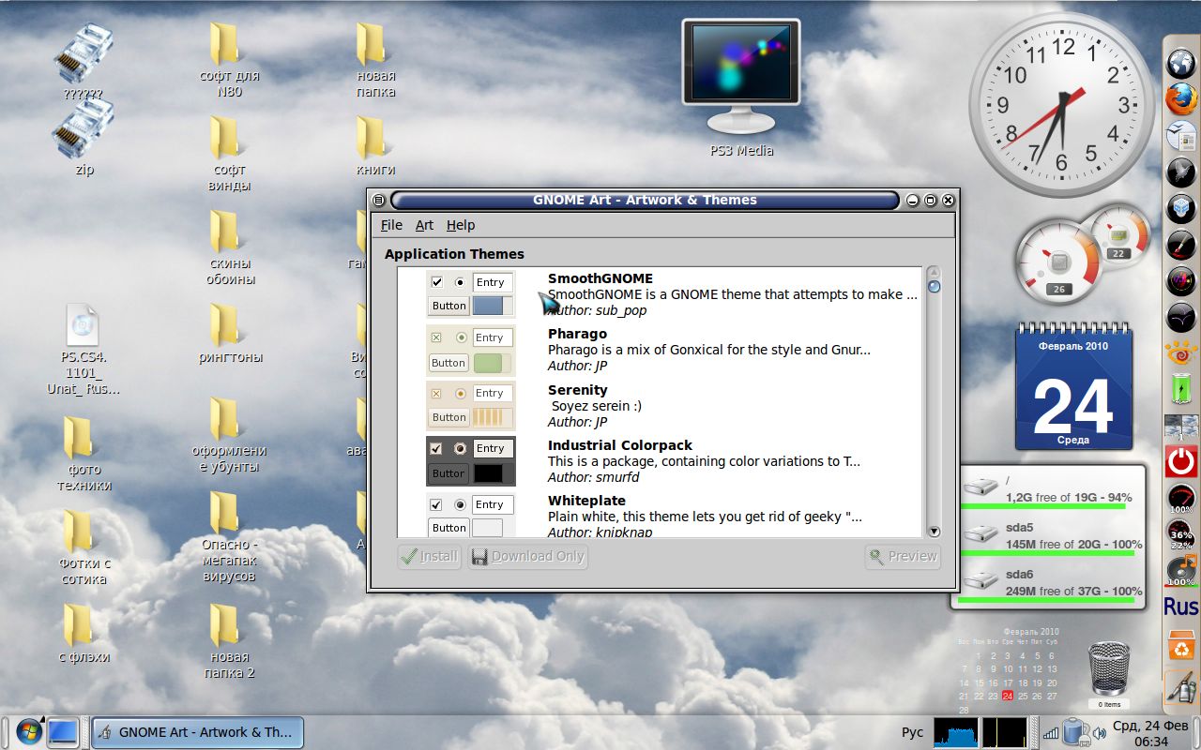This screenshot has width=1201, height=750.
Task: Open the orange recycle bin in the dock
Action: tap(1180, 646)
